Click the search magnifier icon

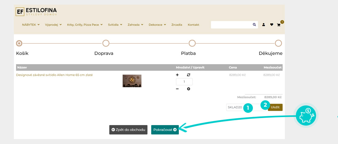pos(254,25)
